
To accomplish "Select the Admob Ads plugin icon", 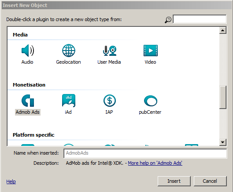I will 28,101.
